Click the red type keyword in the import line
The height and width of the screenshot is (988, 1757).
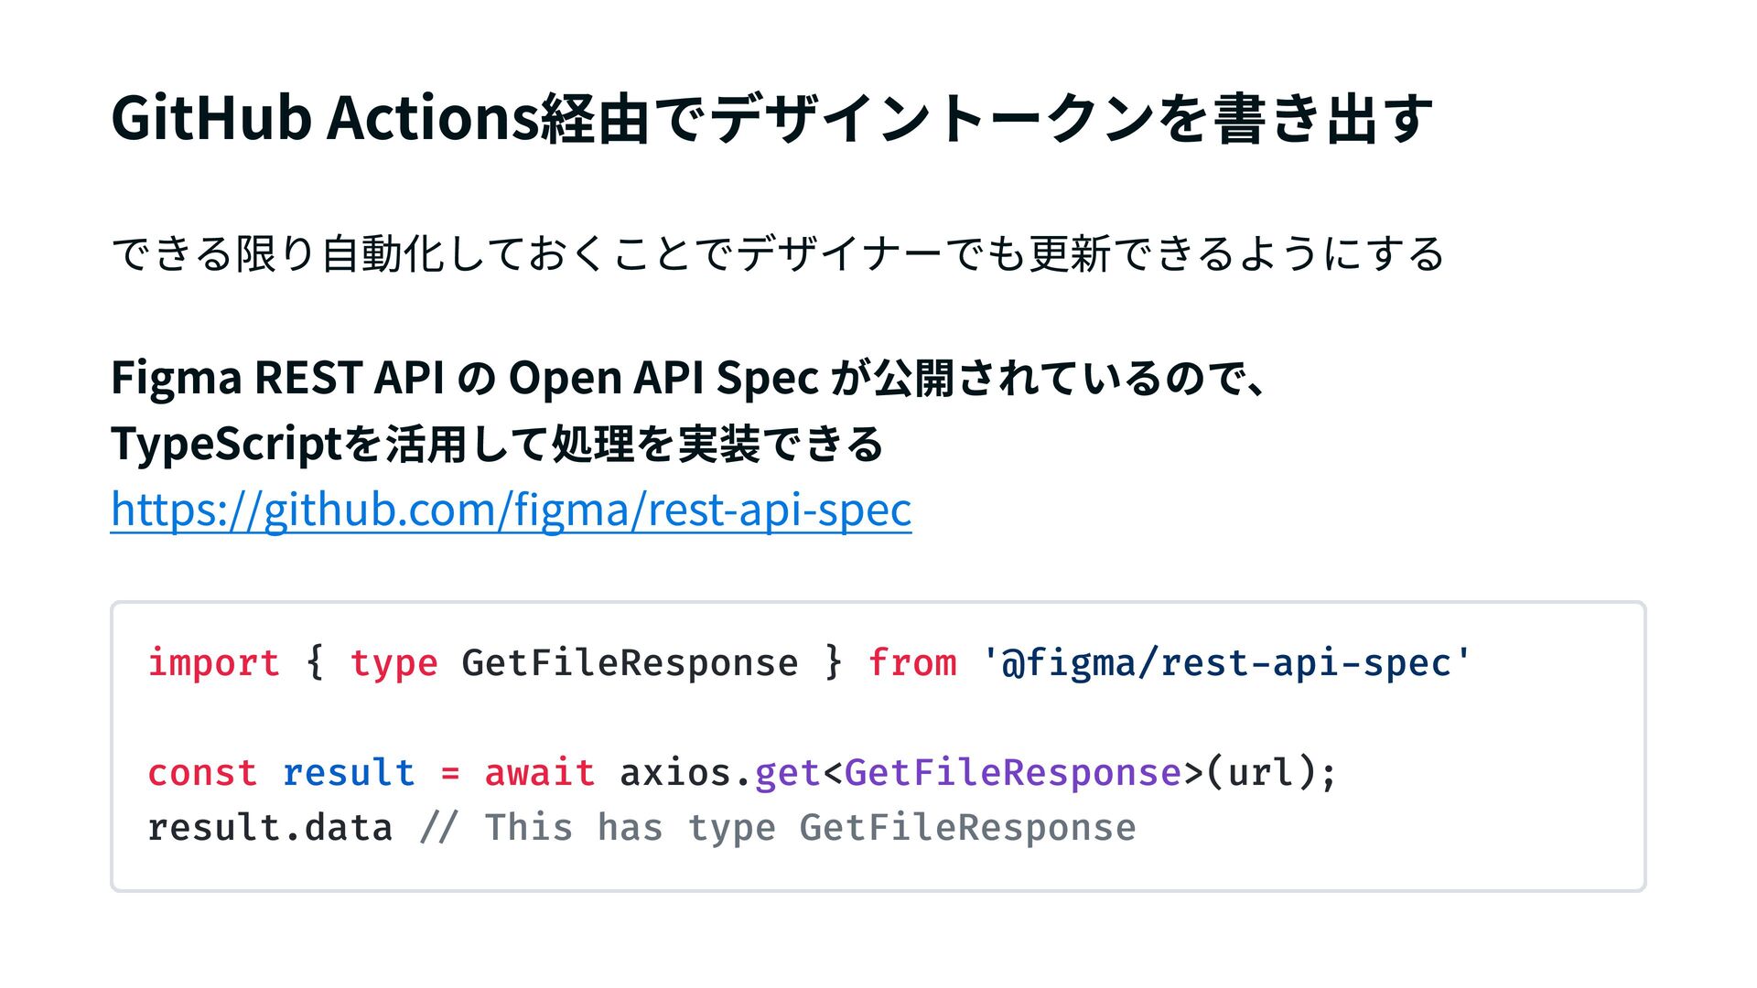(393, 662)
